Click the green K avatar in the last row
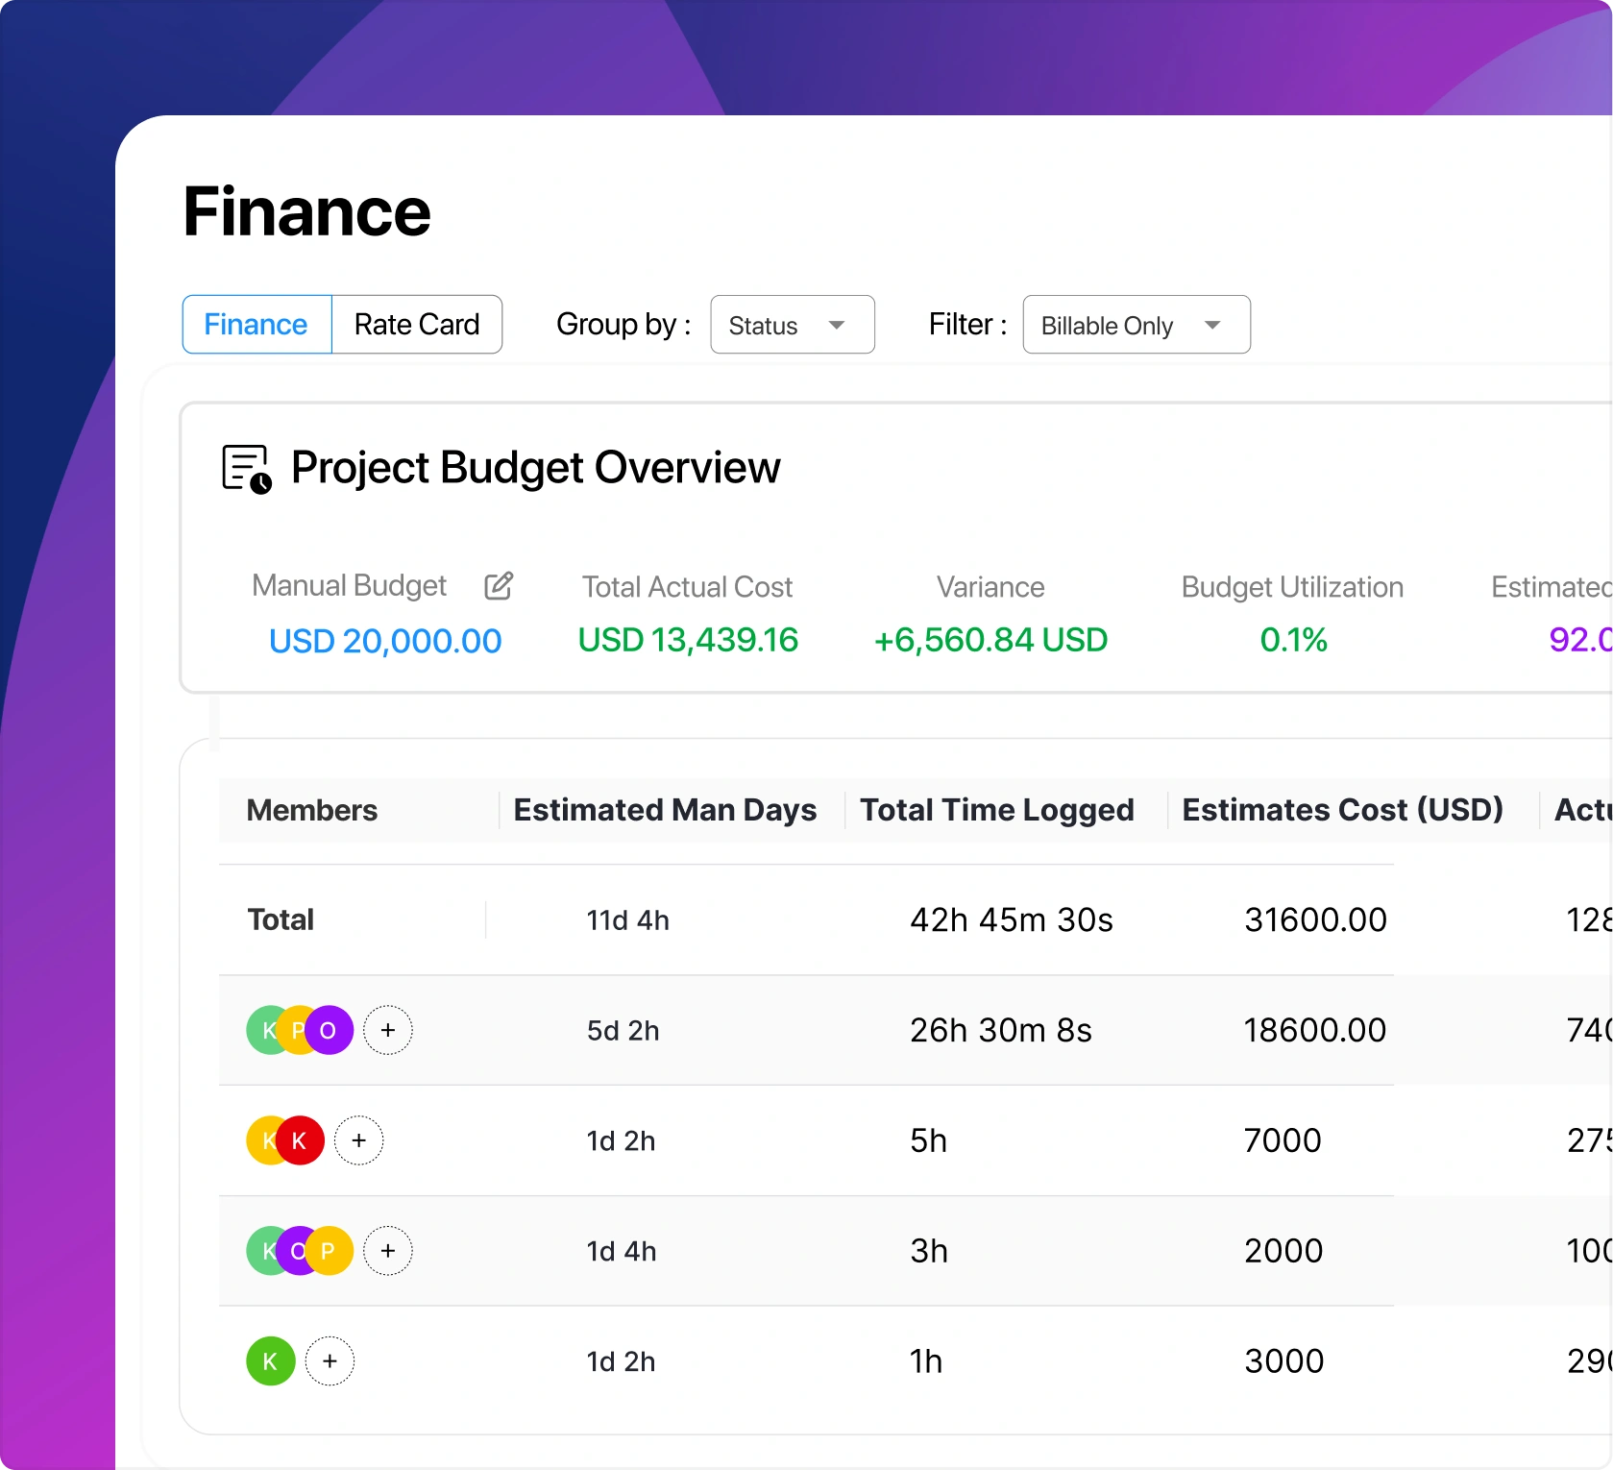 [269, 1360]
